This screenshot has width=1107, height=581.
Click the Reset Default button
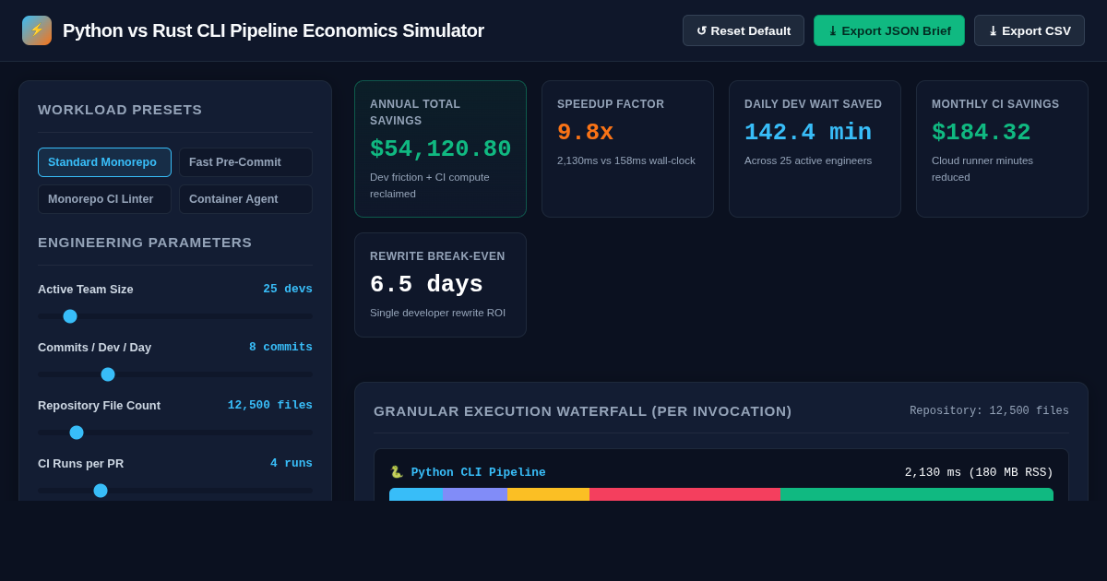(x=744, y=30)
